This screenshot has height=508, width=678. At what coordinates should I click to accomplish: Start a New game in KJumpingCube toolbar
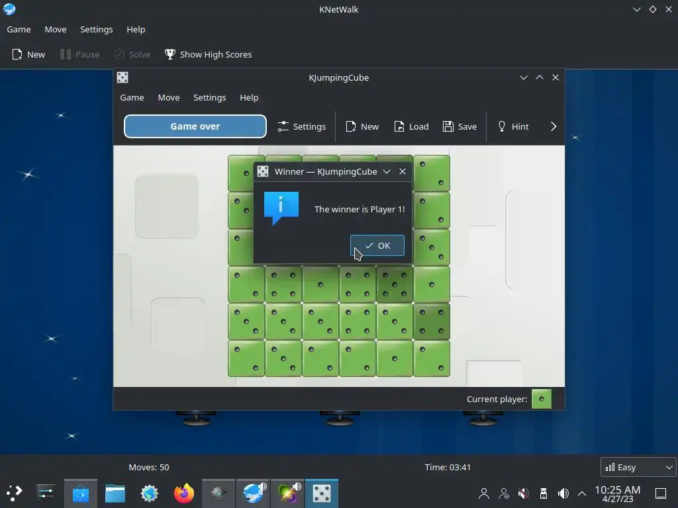[362, 126]
